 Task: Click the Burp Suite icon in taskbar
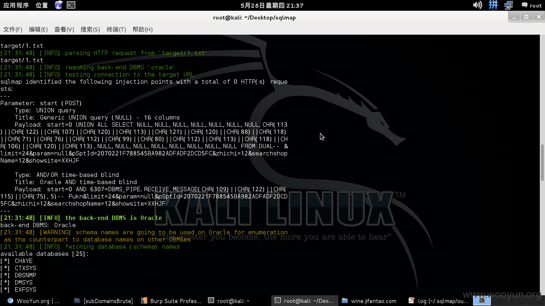[x=144, y=301]
